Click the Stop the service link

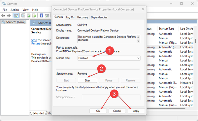(x=34, y=40)
